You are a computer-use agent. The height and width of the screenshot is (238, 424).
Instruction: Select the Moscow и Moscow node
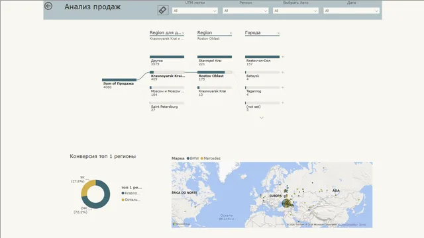167,91
